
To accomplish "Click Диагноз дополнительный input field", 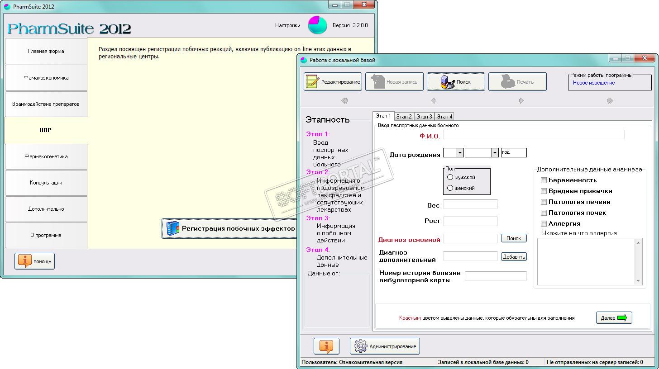I will pos(470,256).
